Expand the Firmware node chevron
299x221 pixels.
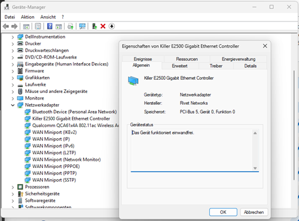click(13, 71)
